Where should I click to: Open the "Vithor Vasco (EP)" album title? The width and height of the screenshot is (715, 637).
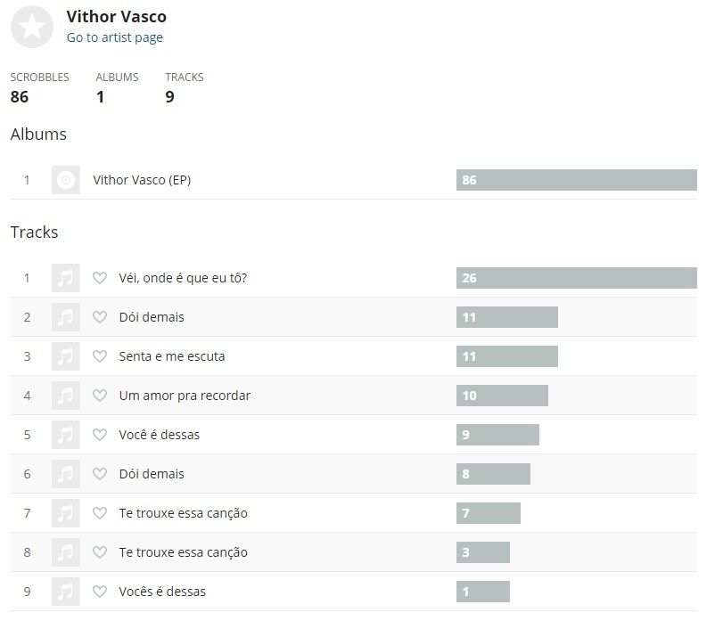pyautogui.click(x=142, y=180)
